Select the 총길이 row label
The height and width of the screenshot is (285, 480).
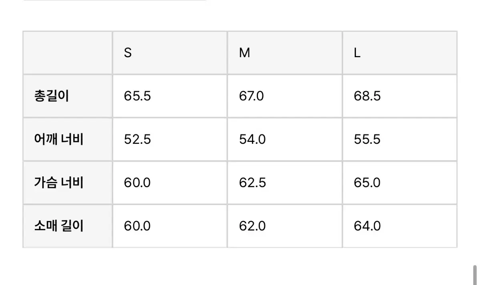pos(52,96)
